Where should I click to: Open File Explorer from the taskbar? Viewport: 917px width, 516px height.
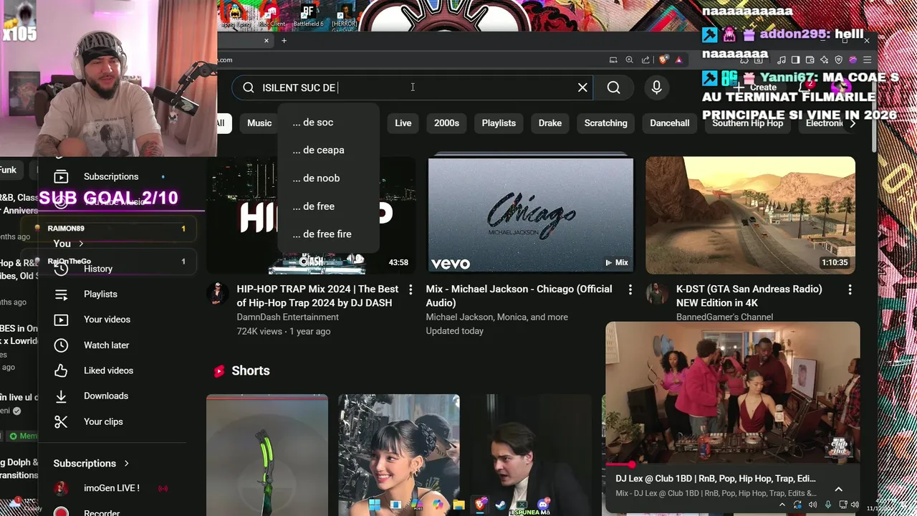click(458, 505)
